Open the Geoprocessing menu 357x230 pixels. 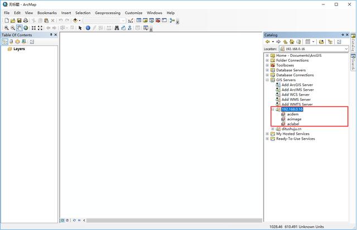point(108,13)
